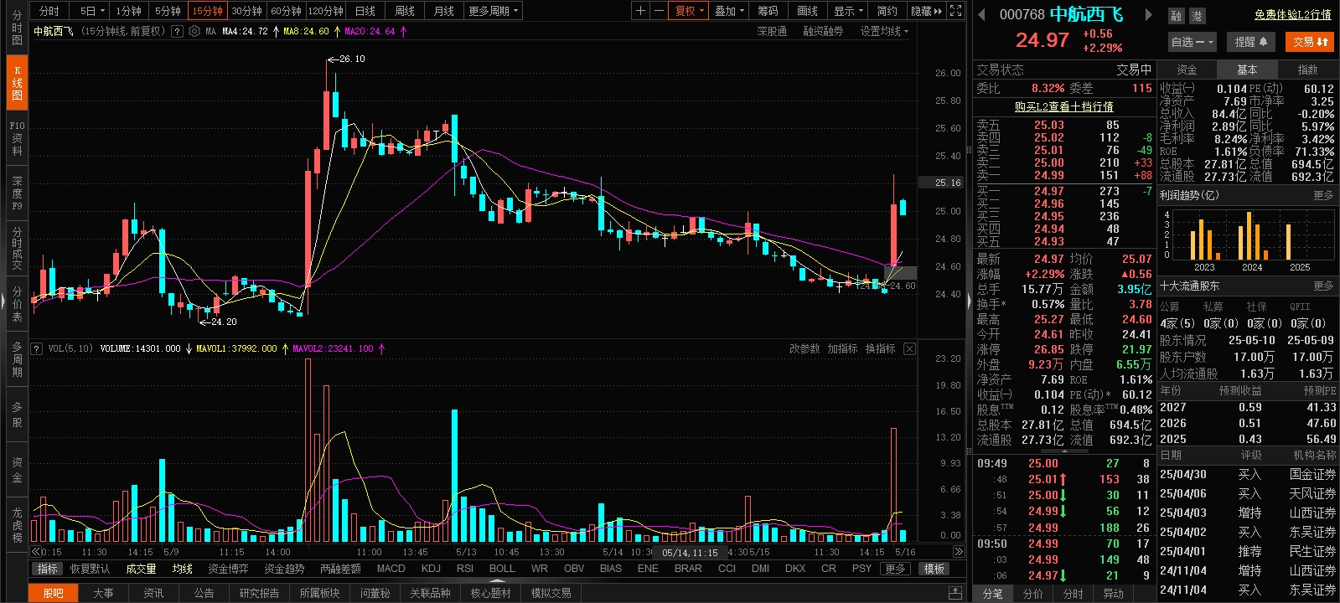Toggle 成交量 volume indicator
The height and width of the screenshot is (603, 1340).
tap(141, 569)
